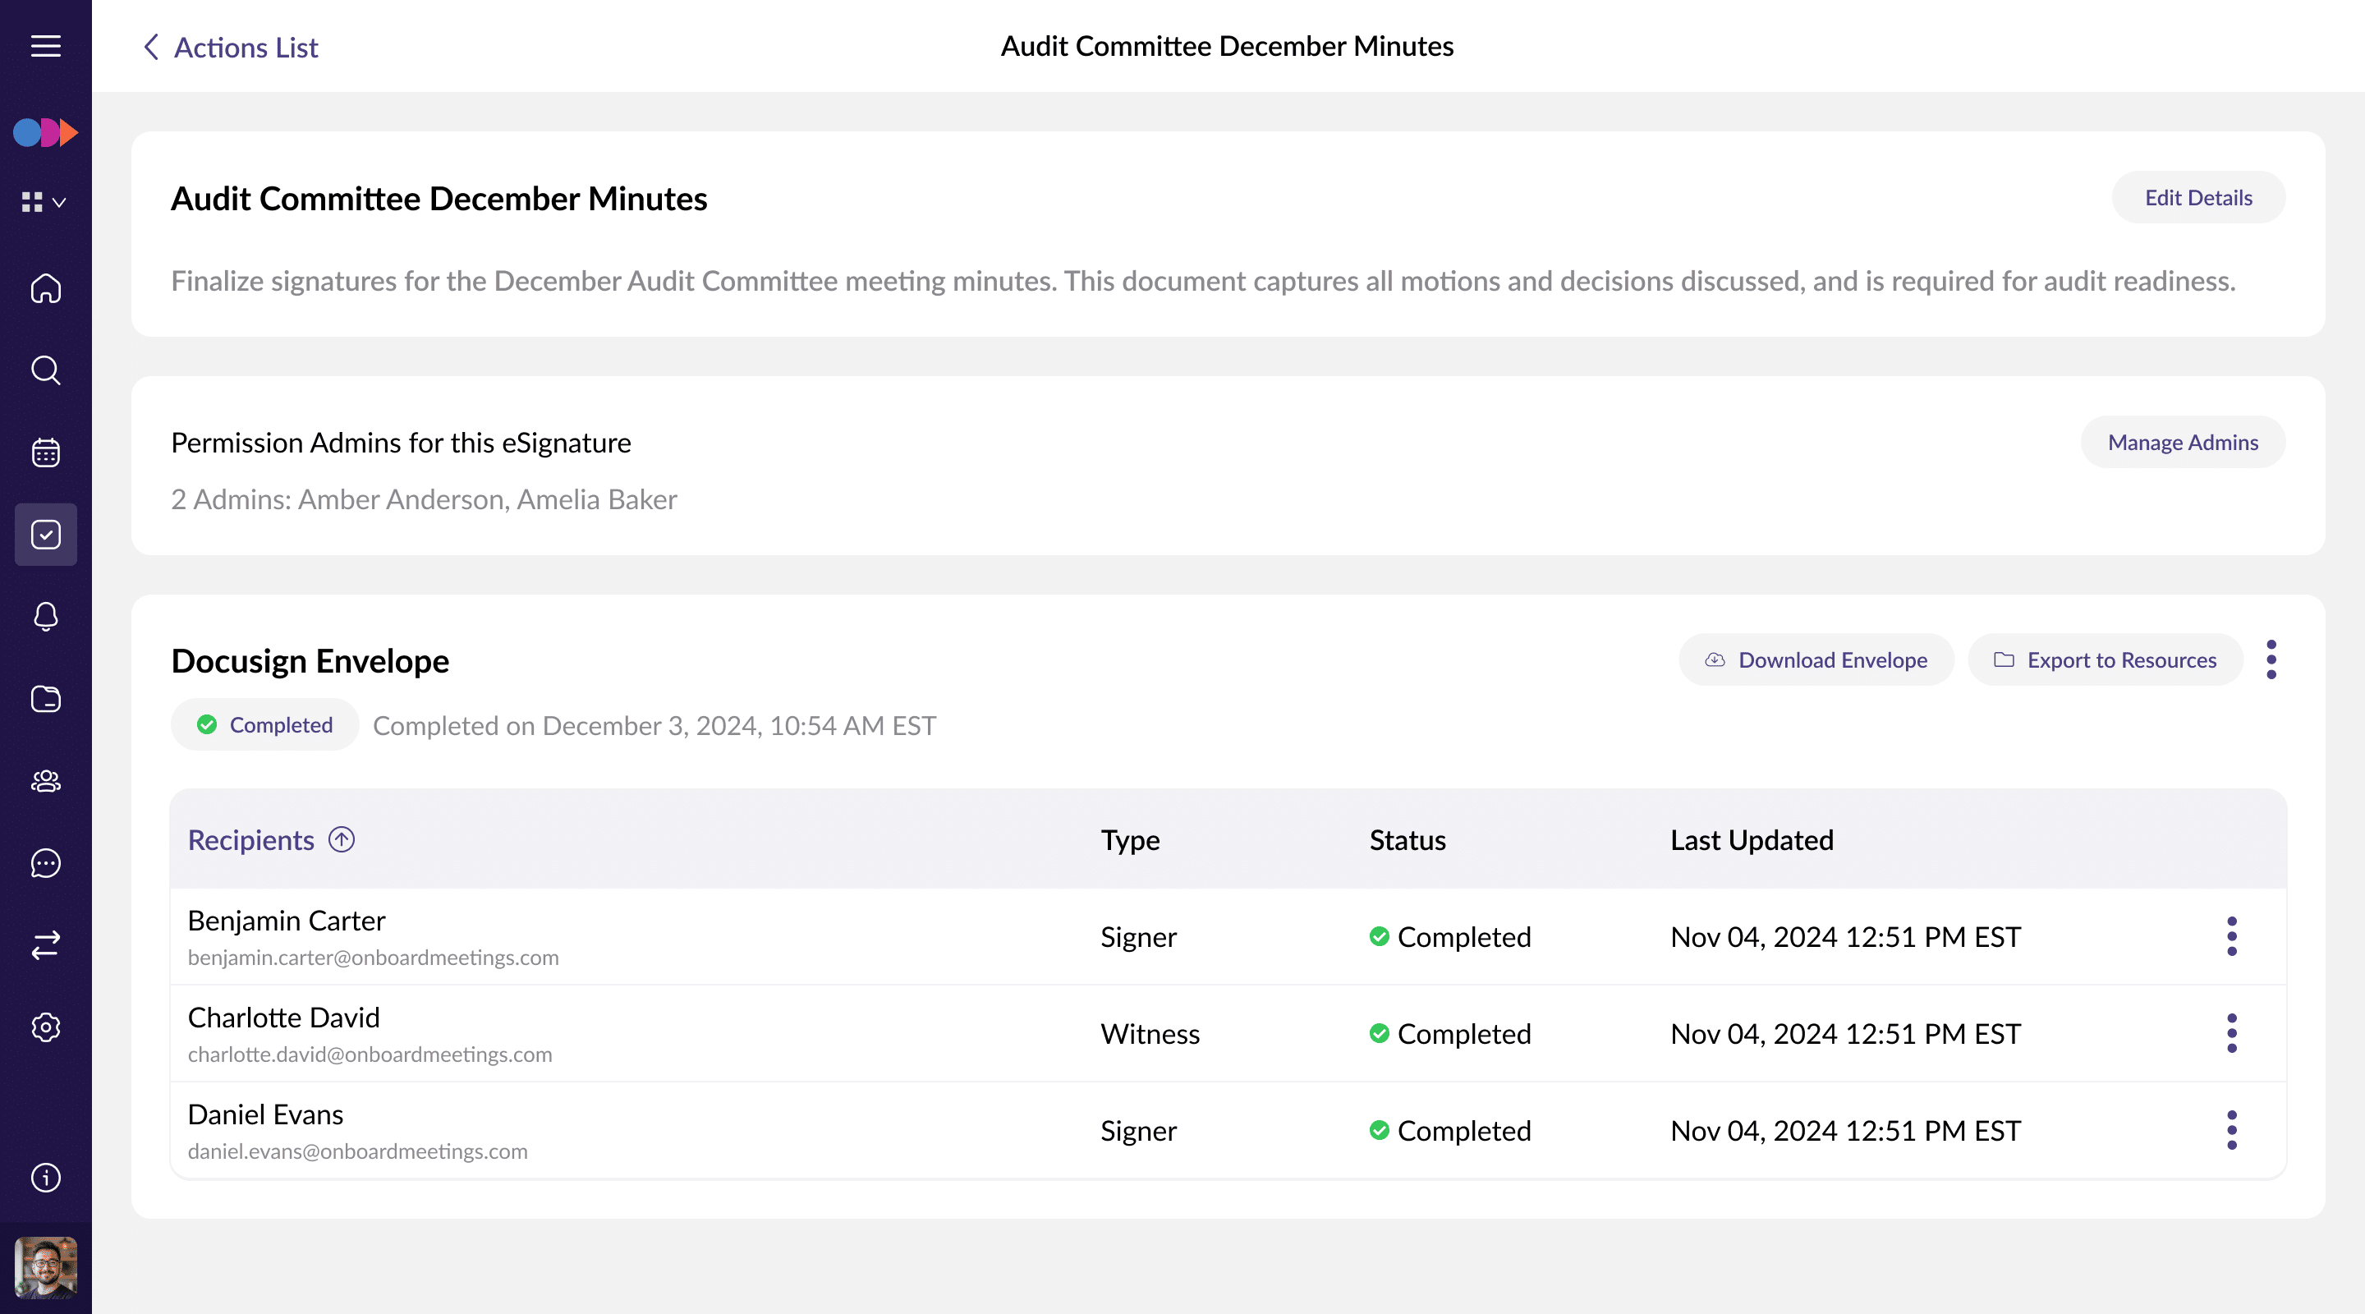Screen dimensions: 2365x1314
Task: Open Daniel Evans's row options menu
Action: click(2231, 1130)
